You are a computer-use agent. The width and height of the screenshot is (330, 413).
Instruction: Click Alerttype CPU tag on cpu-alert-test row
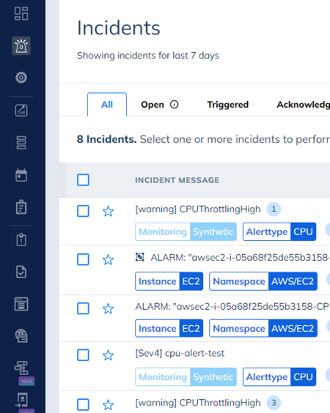click(280, 377)
